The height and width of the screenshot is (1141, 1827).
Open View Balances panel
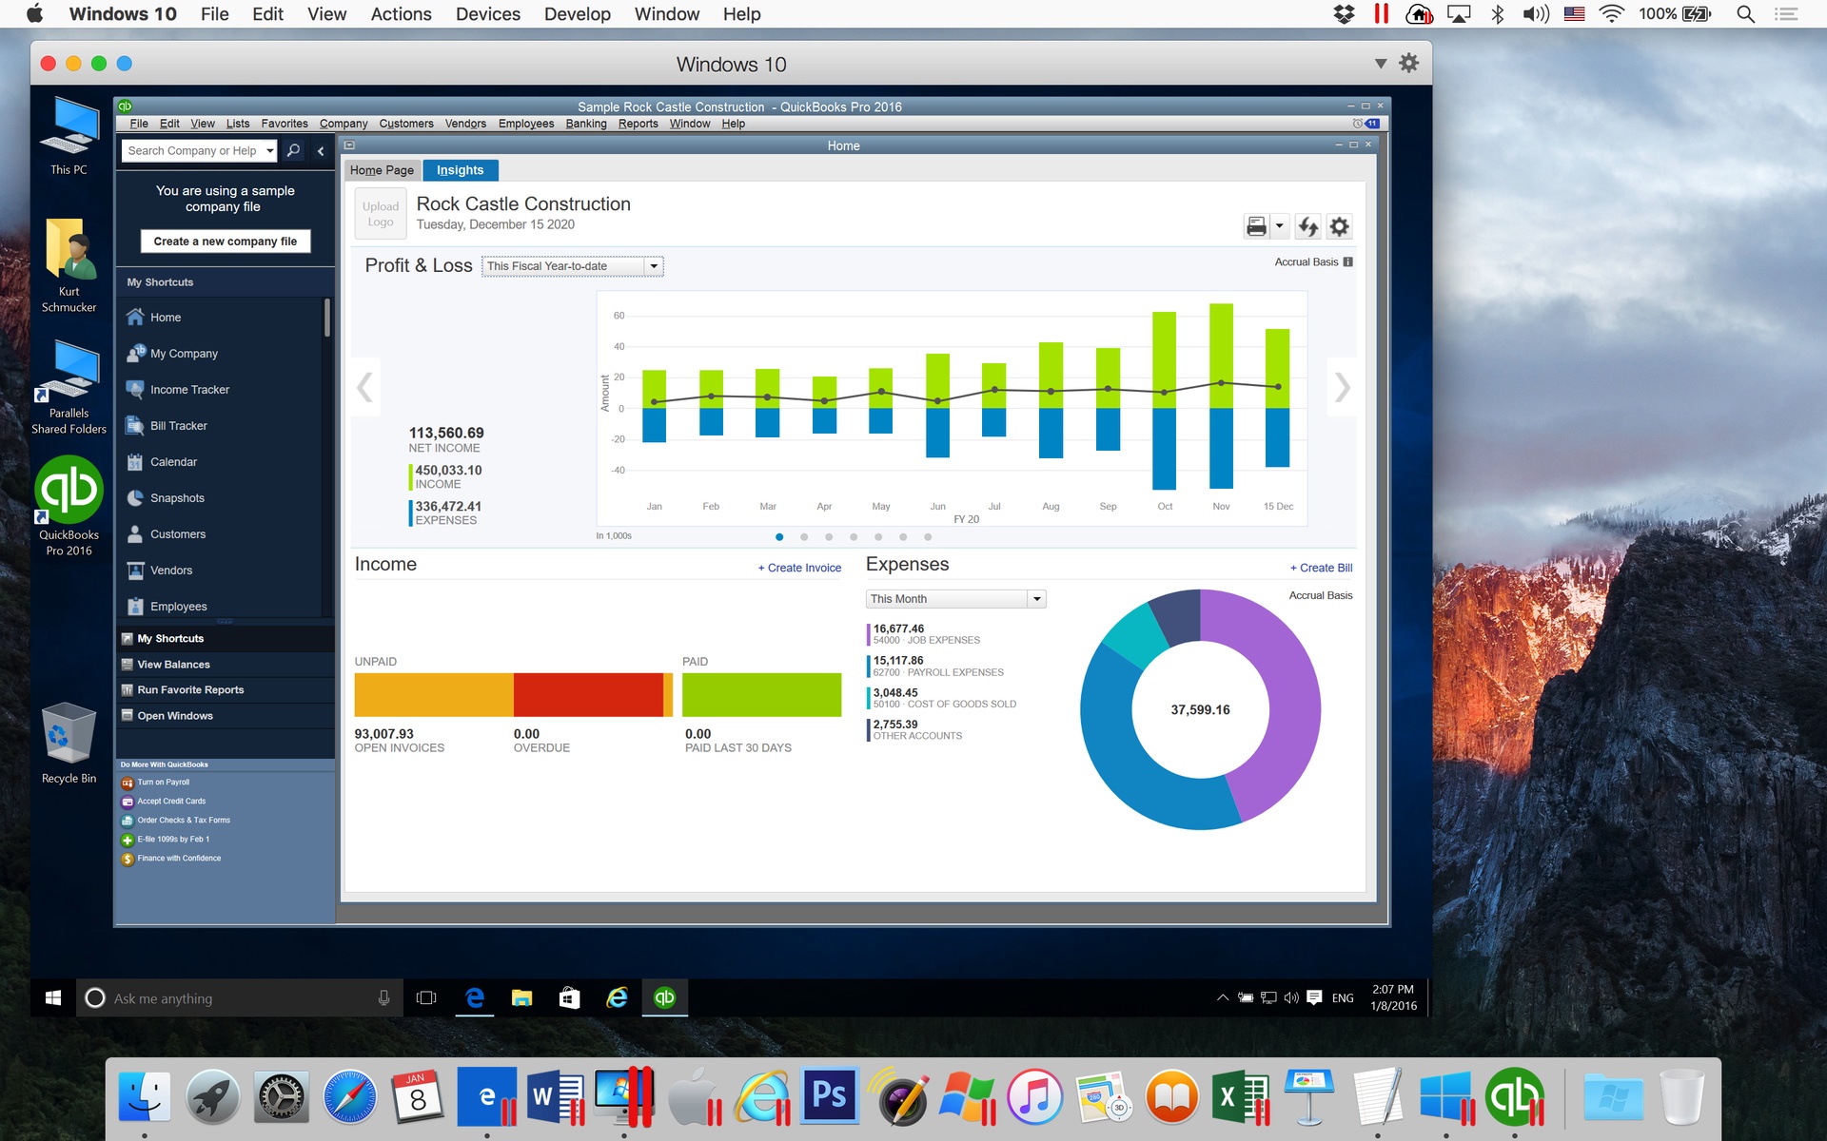tap(226, 665)
